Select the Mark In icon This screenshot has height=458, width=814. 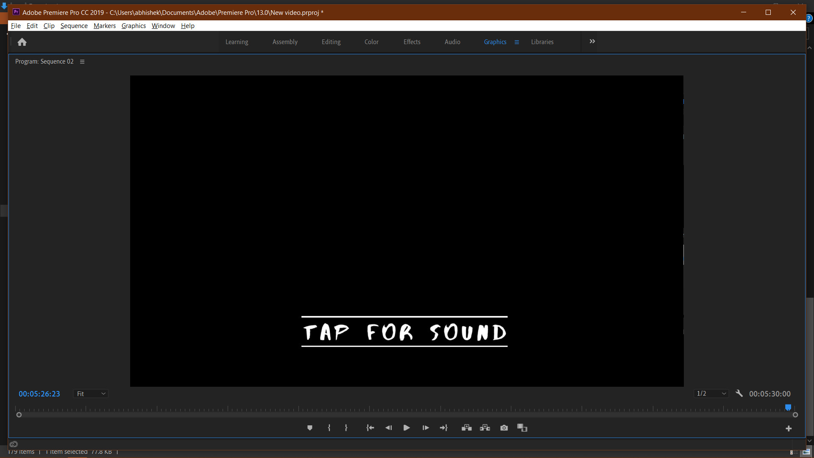pos(329,428)
